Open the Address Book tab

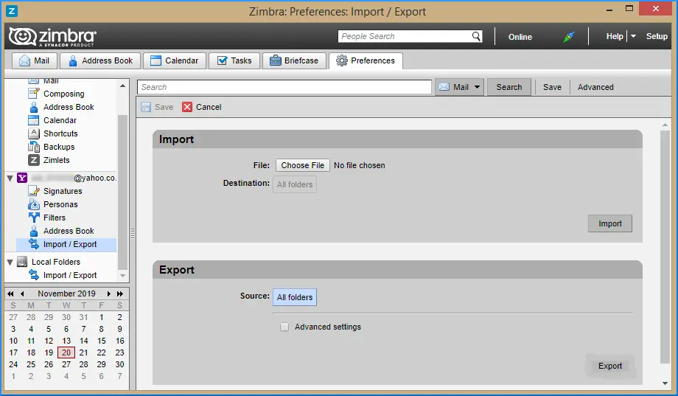100,60
